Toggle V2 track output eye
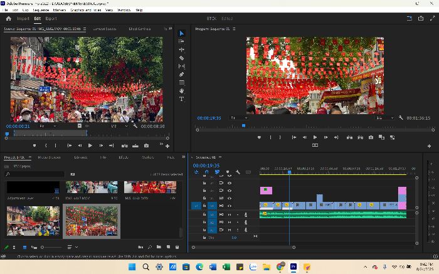 point(230,198)
